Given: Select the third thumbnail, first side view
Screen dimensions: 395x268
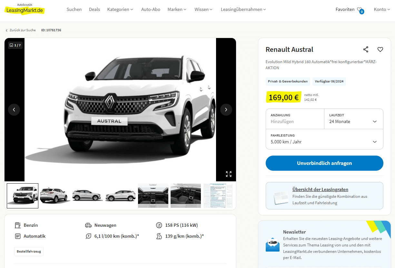Looking at the screenshot, I should (88, 196).
